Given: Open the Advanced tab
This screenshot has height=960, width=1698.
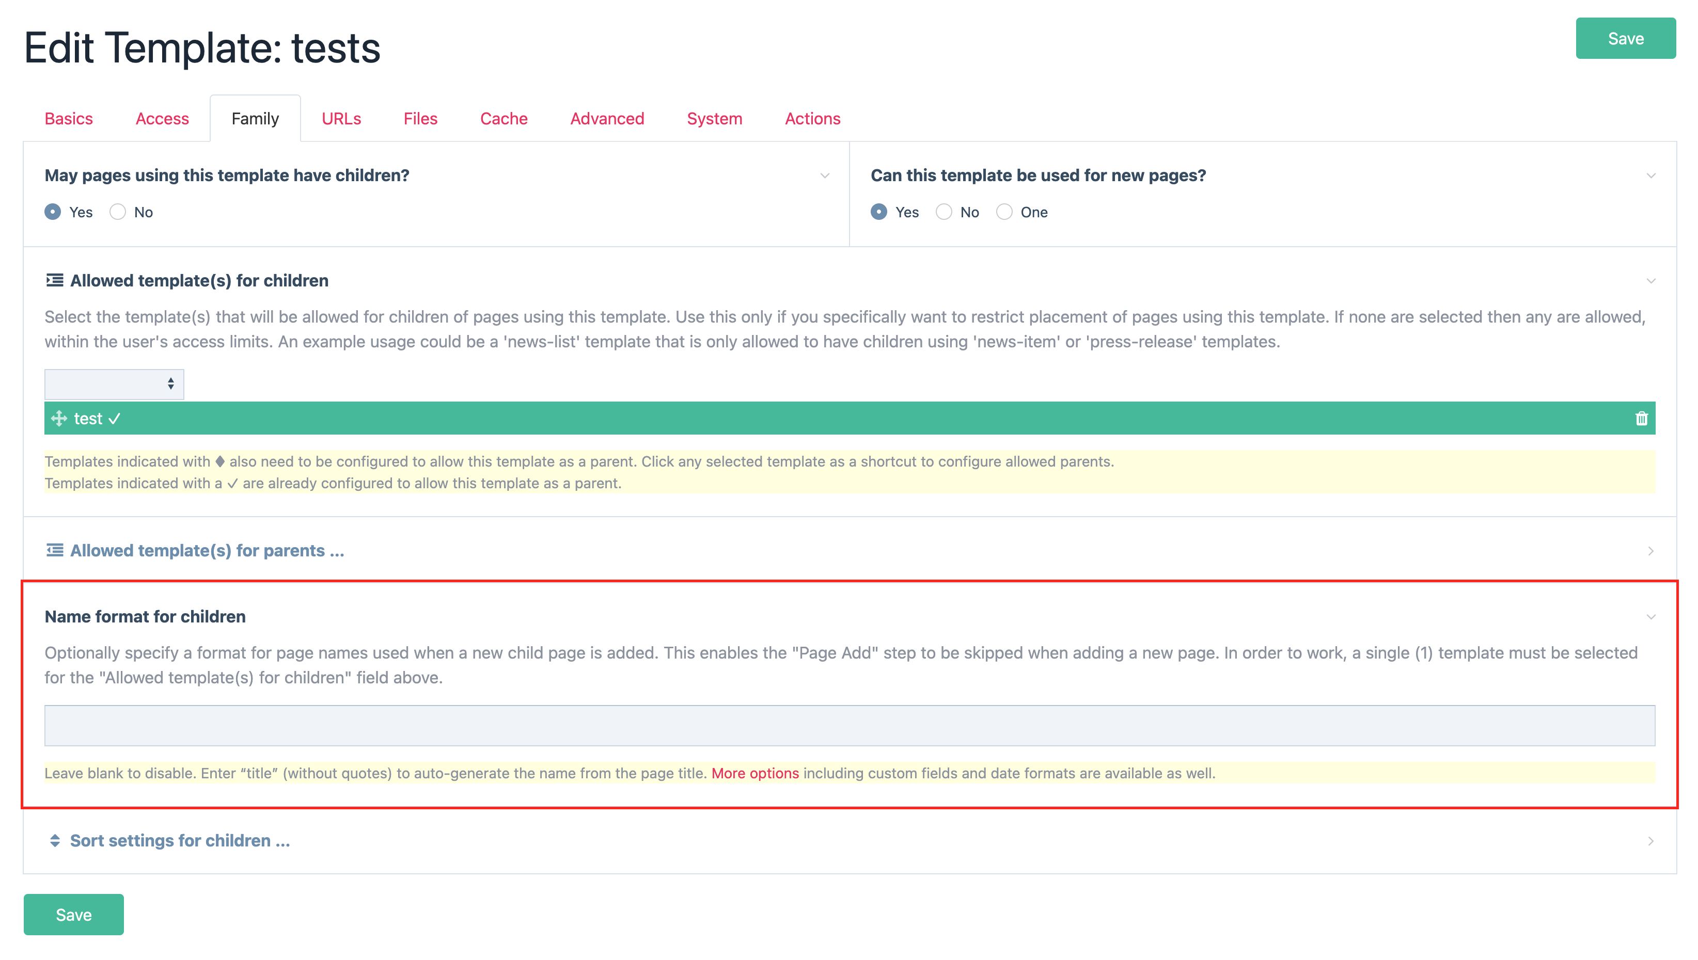Looking at the screenshot, I should pos(607,119).
